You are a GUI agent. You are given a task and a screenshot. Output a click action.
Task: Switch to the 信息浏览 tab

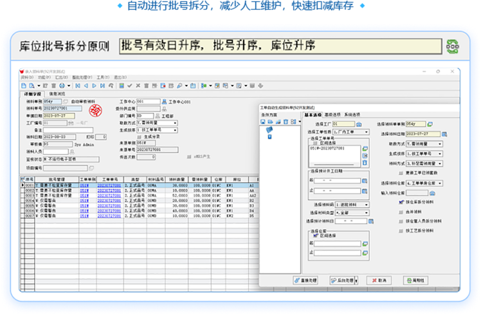(58, 94)
